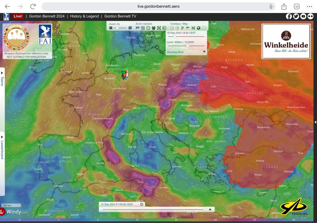Select the balloon marker cluster in Germany
The width and height of the screenshot is (317, 223).
[125, 75]
